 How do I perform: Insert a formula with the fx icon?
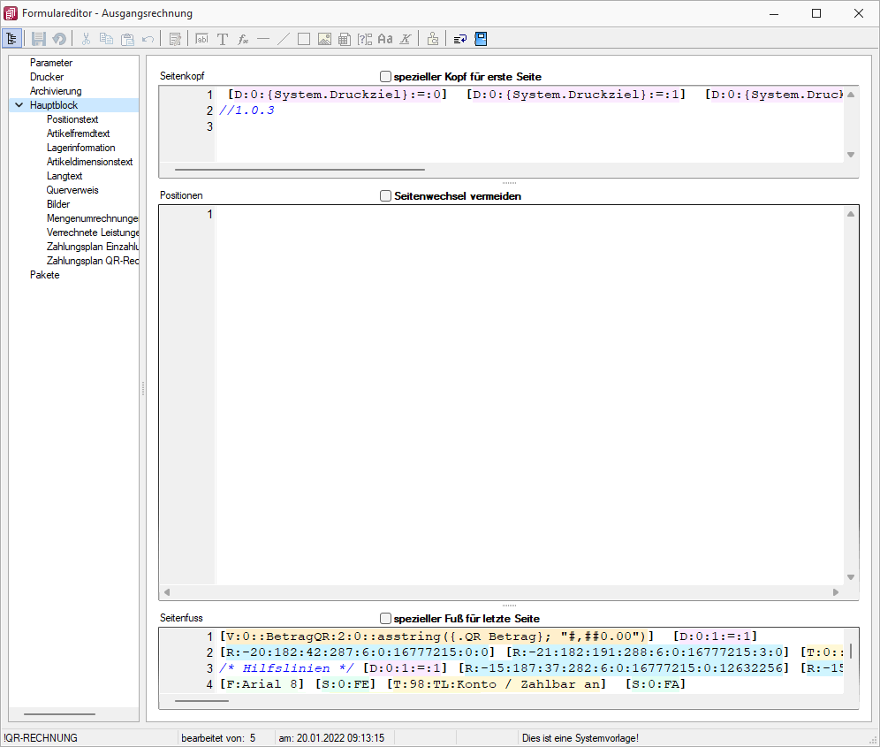pyautogui.click(x=243, y=39)
